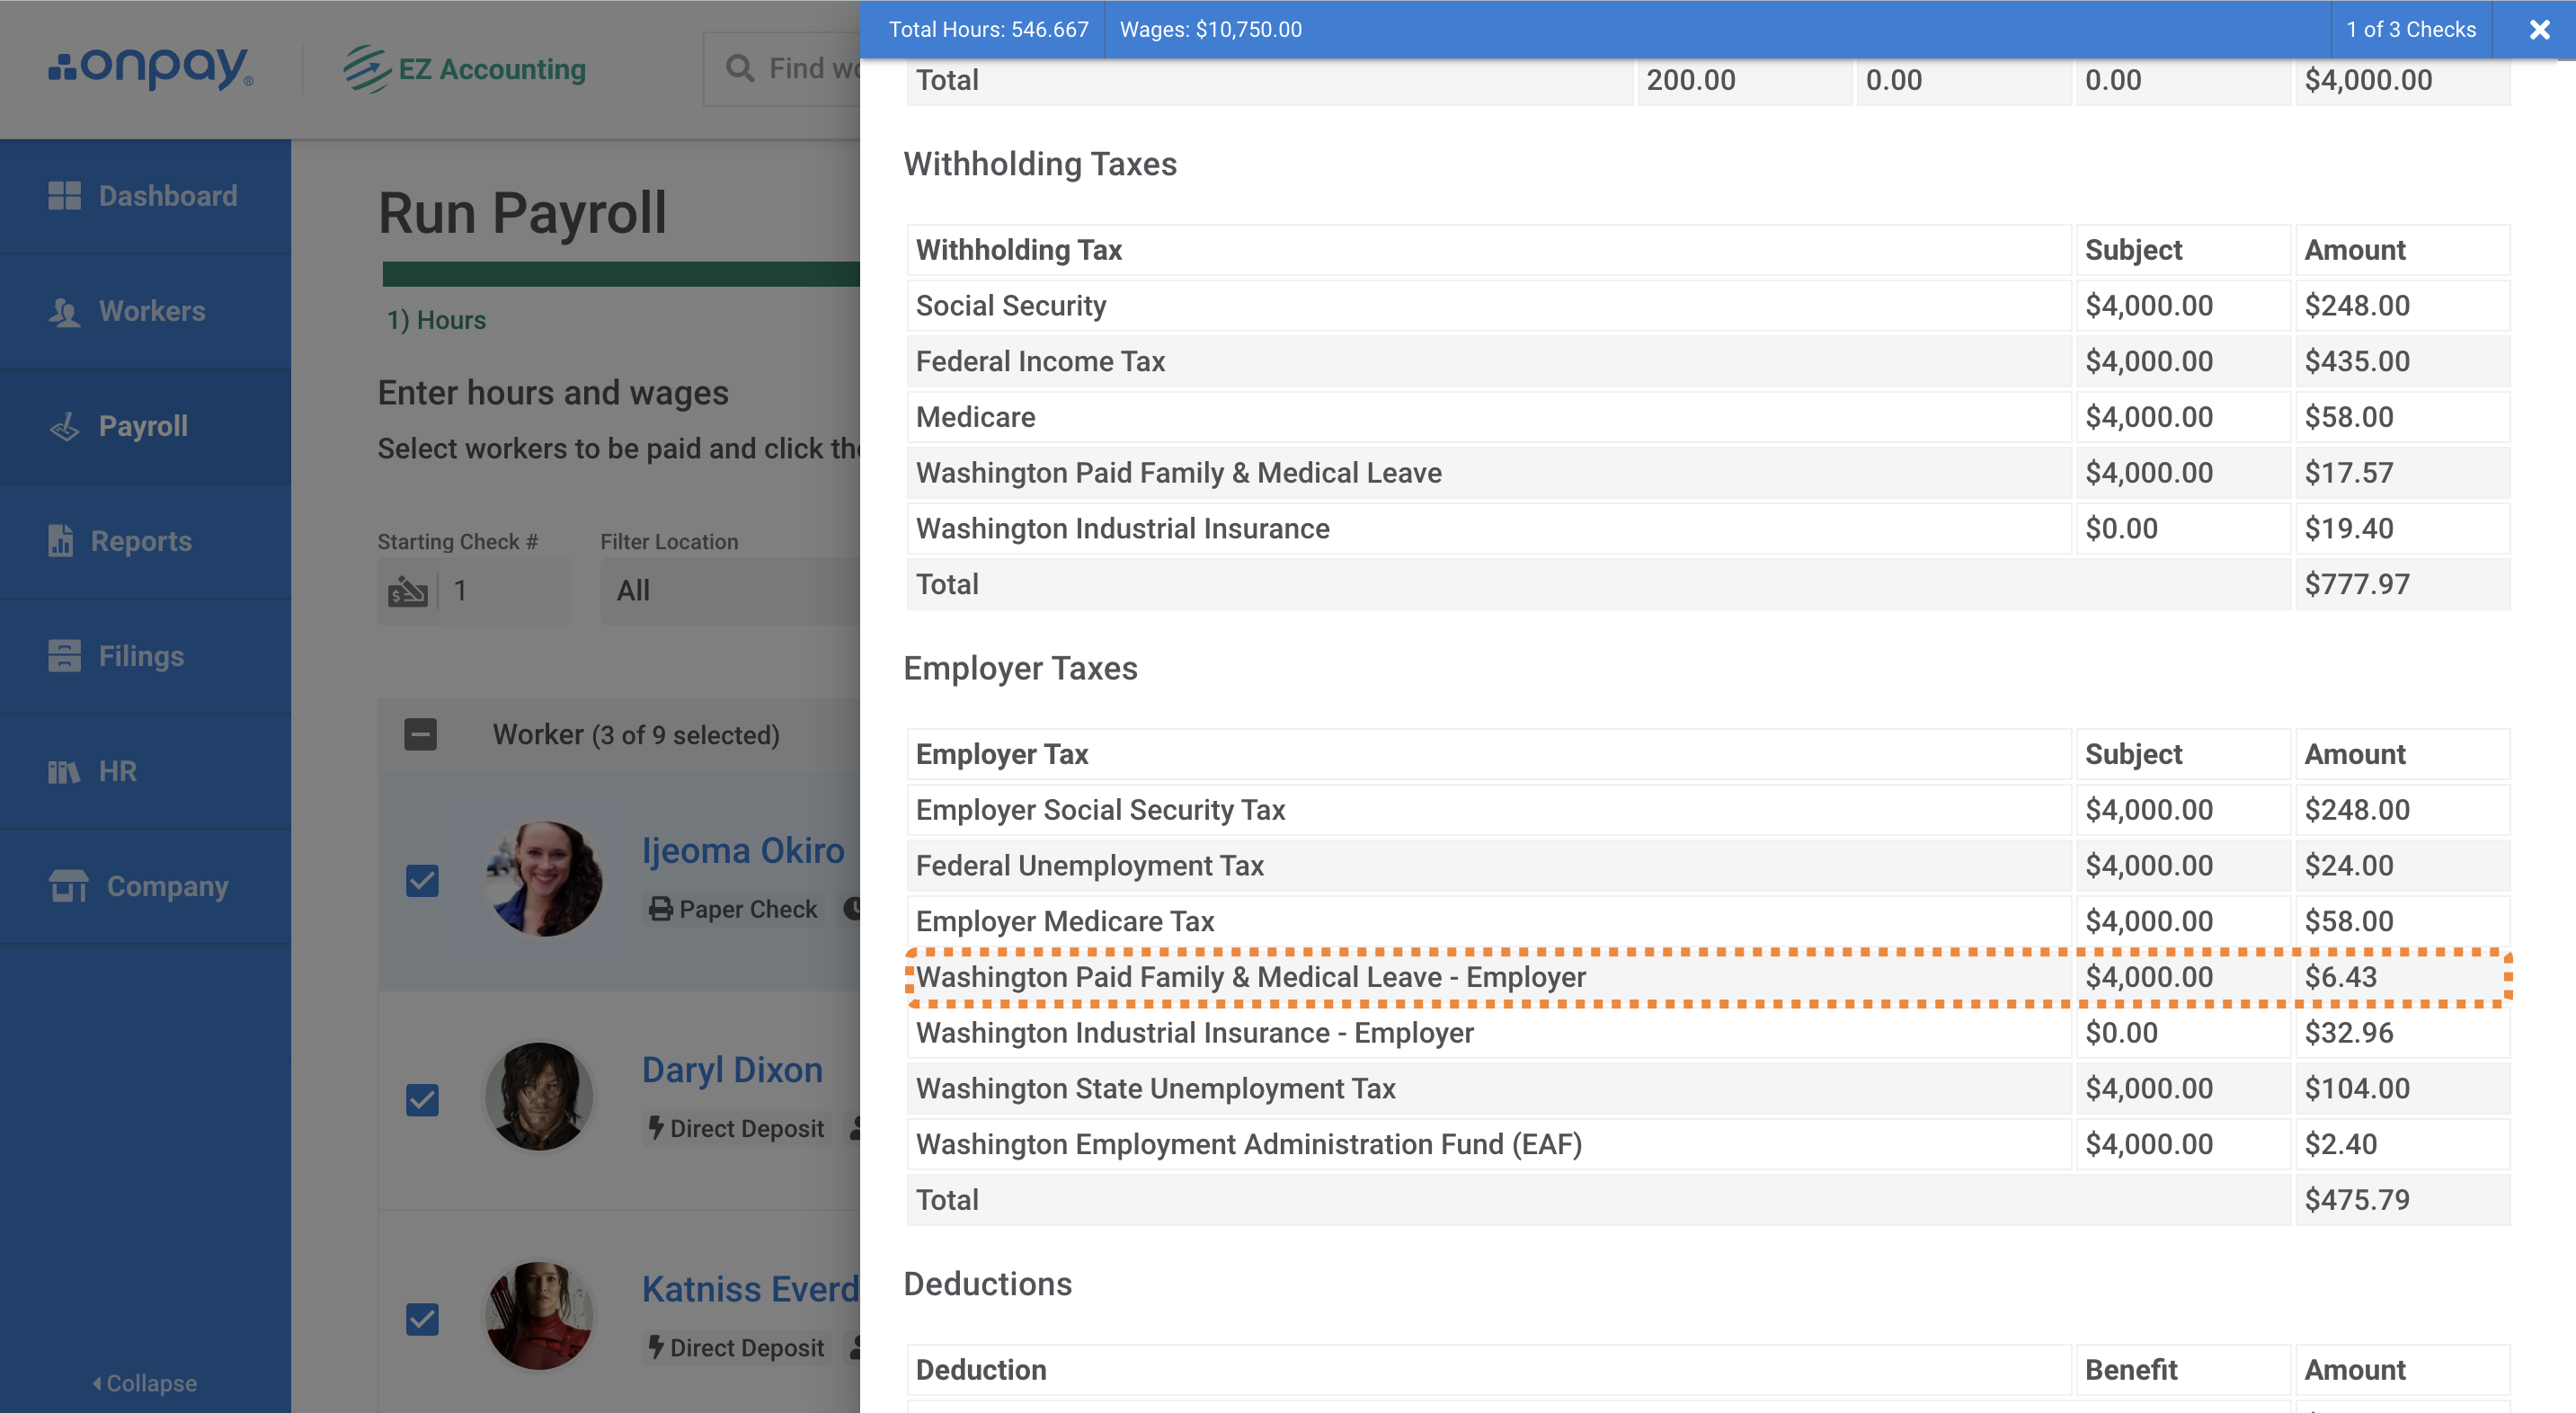Click the search magnifier icon
Viewport: 2576px width, 1413px height.
point(739,69)
